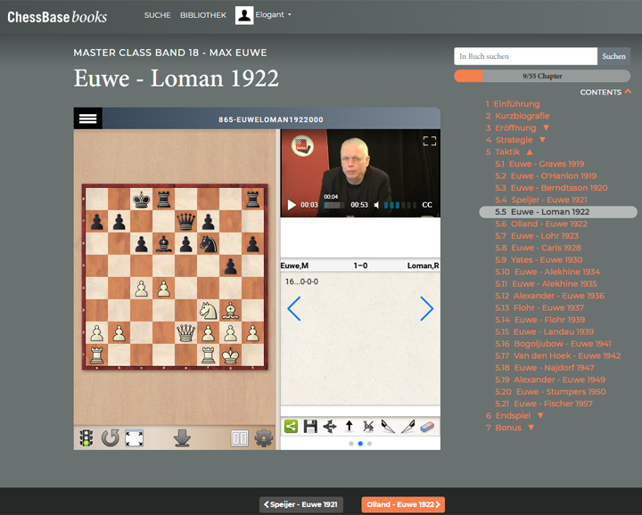Viewport: 642px width, 515px height.
Task: Expand the Eröffnung chapter in contents
Action: click(x=546, y=128)
